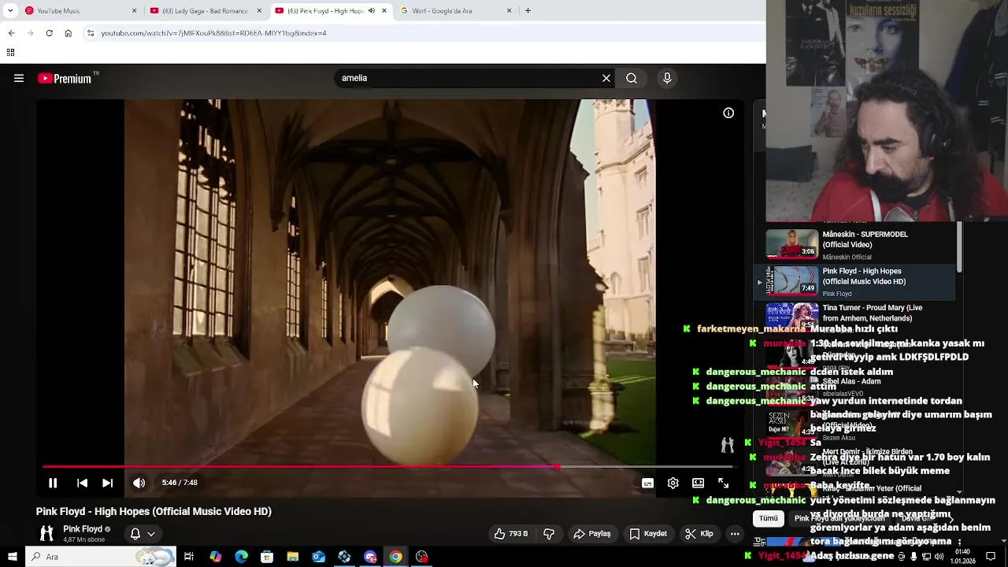Create a clip with the Klip button

pos(699,534)
